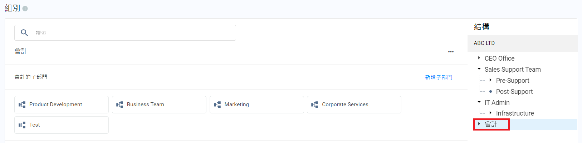
Task: Click the Corporate Services org-chart icon
Action: (315, 104)
